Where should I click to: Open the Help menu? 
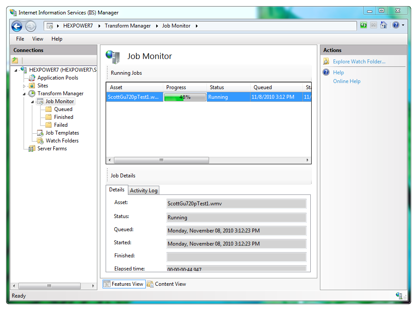click(57, 39)
